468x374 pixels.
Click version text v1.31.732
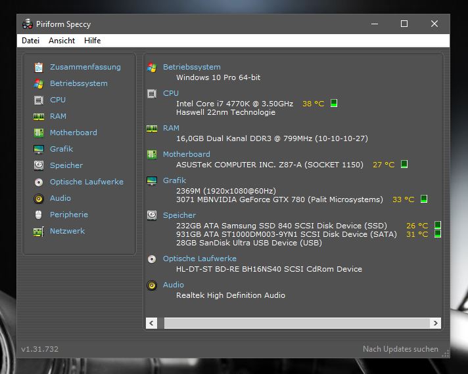coord(39,349)
